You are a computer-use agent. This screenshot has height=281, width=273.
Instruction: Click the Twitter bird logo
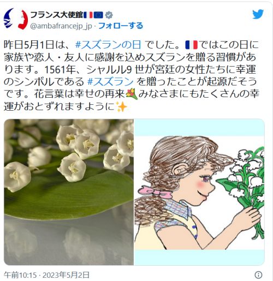click(x=258, y=14)
